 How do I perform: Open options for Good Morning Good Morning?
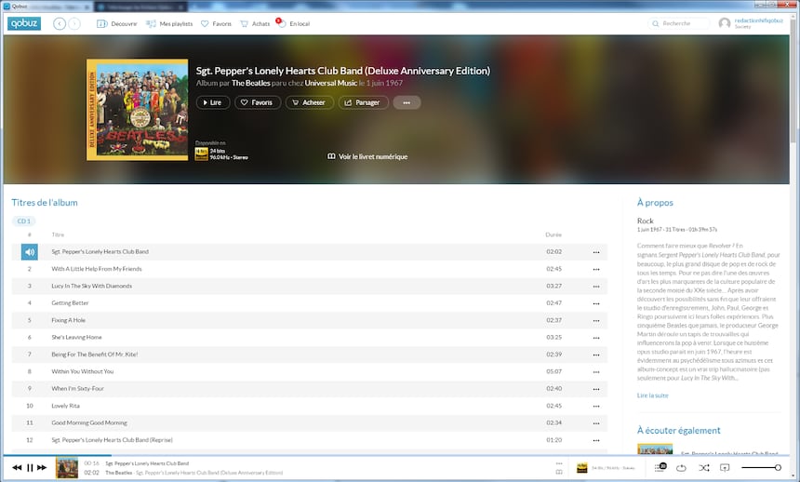click(x=596, y=423)
